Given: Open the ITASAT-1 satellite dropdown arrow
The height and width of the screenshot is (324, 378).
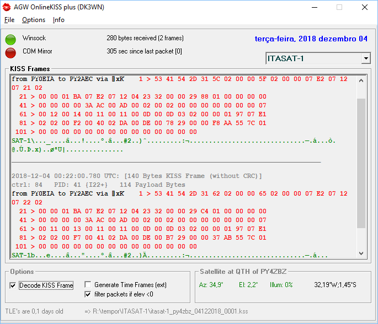Looking at the screenshot, I should [x=366, y=58].
